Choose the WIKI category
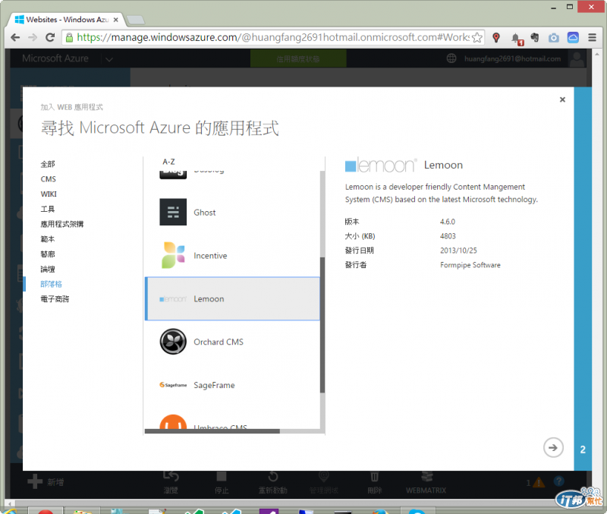This screenshot has width=607, height=514. coord(49,194)
